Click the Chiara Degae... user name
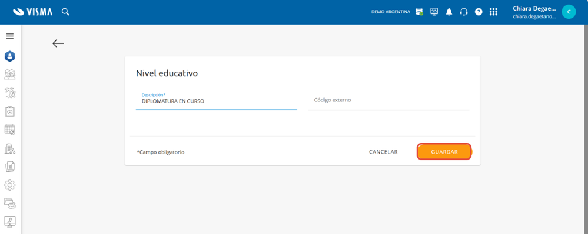 pyautogui.click(x=534, y=9)
